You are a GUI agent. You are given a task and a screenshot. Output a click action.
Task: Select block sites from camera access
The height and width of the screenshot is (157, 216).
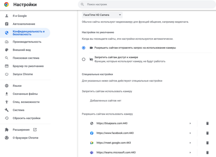(84, 59)
